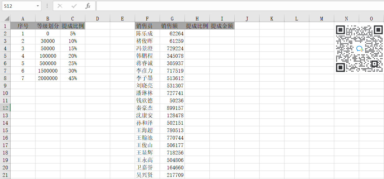Click the QR code image
This screenshot has height=179, width=384.
(359, 48)
